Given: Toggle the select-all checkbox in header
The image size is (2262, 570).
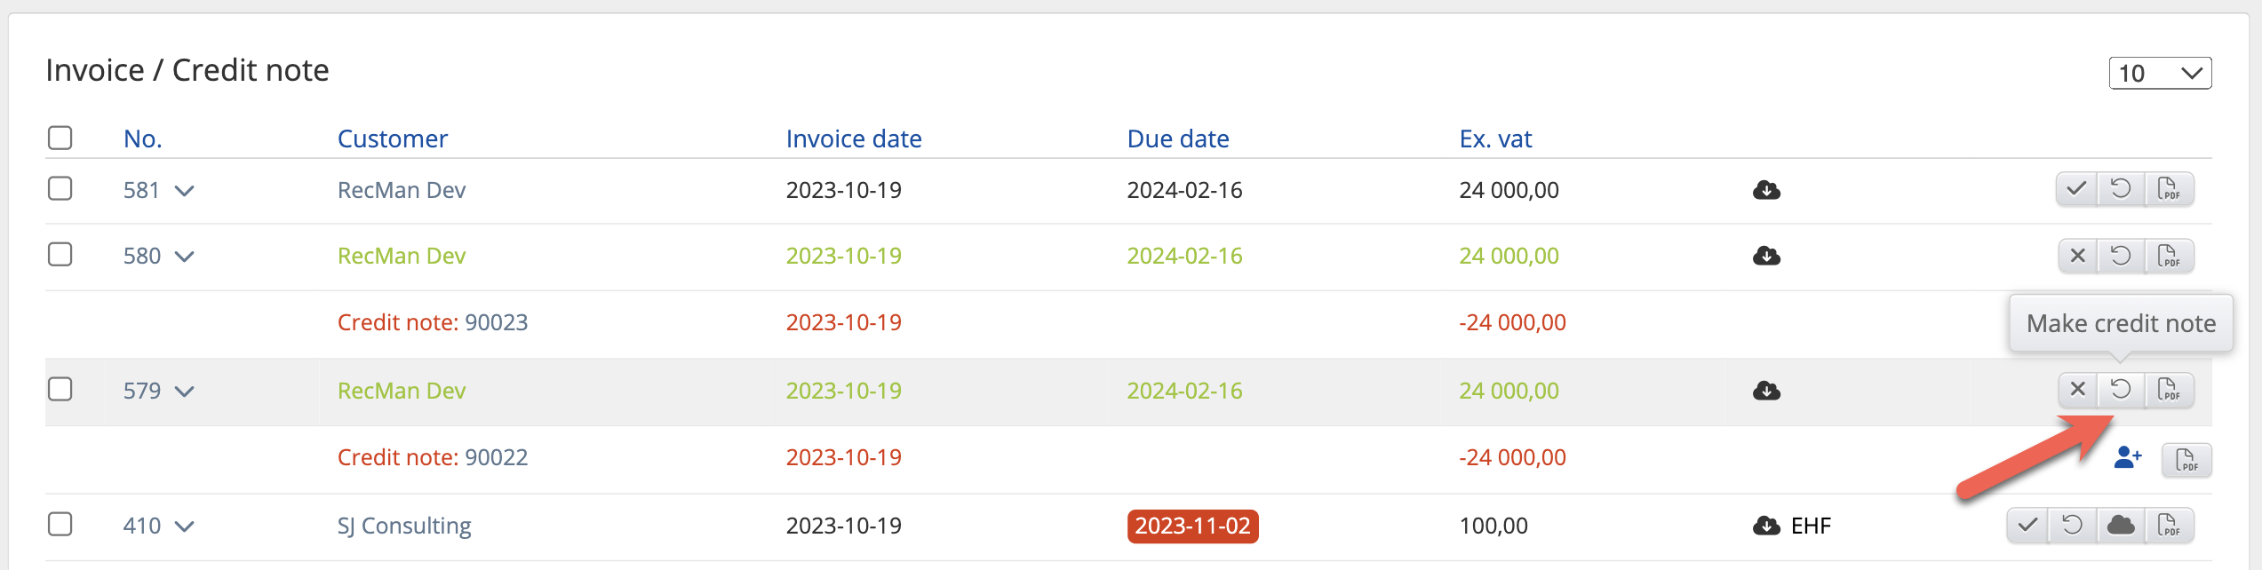Looking at the screenshot, I should pos(60,138).
